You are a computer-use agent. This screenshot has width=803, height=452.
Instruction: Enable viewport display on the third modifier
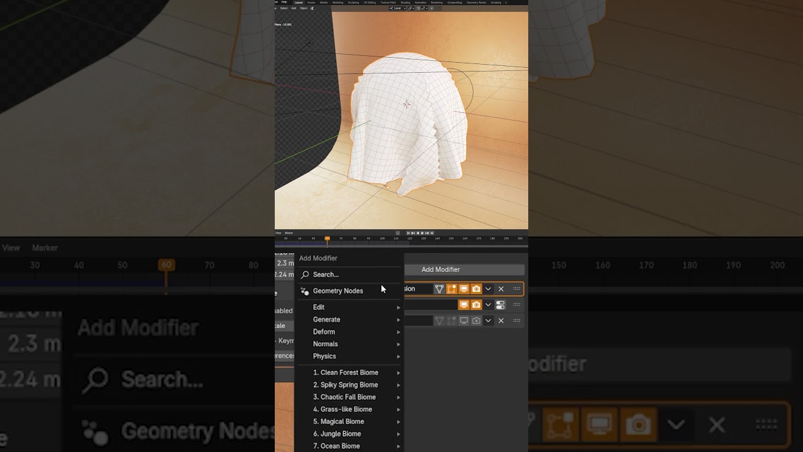[x=464, y=321]
